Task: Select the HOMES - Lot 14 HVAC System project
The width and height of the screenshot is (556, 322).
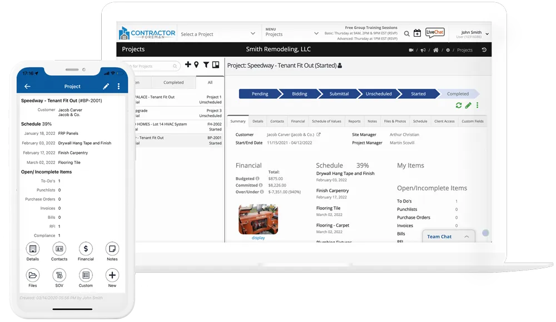Action: 180,127
